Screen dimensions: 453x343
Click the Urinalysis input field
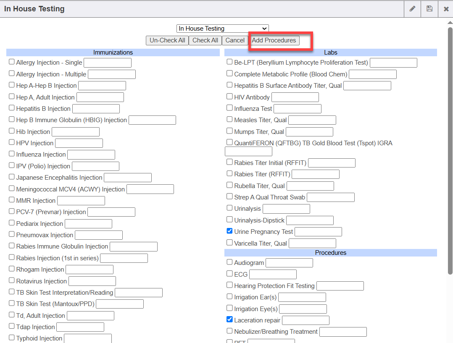click(286, 209)
